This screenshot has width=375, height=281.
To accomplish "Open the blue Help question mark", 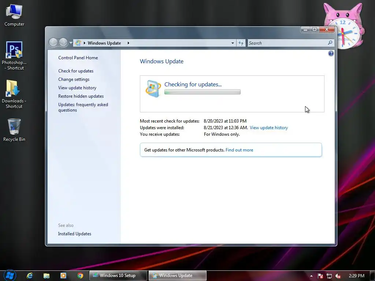I will click(x=331, y=53).
